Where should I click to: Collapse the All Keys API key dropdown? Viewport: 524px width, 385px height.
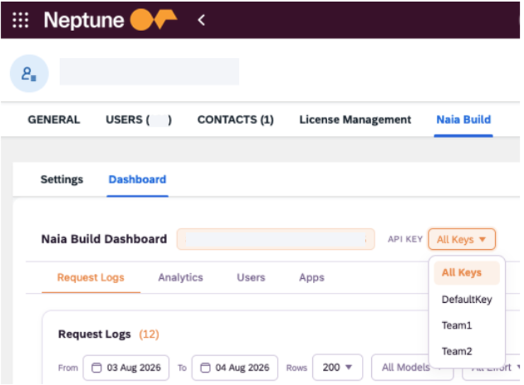coord(462,239)
